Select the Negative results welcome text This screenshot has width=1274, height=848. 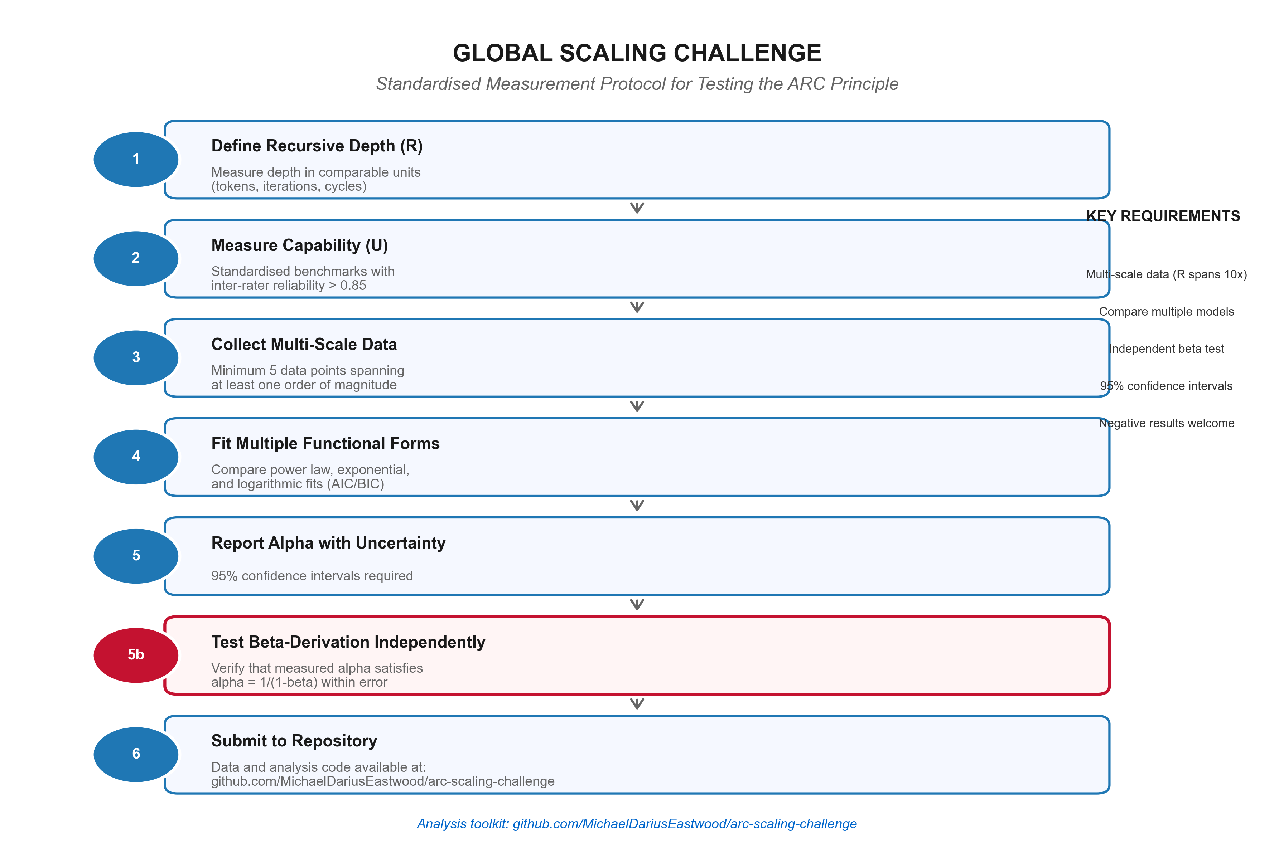(x=1166, y=423)
